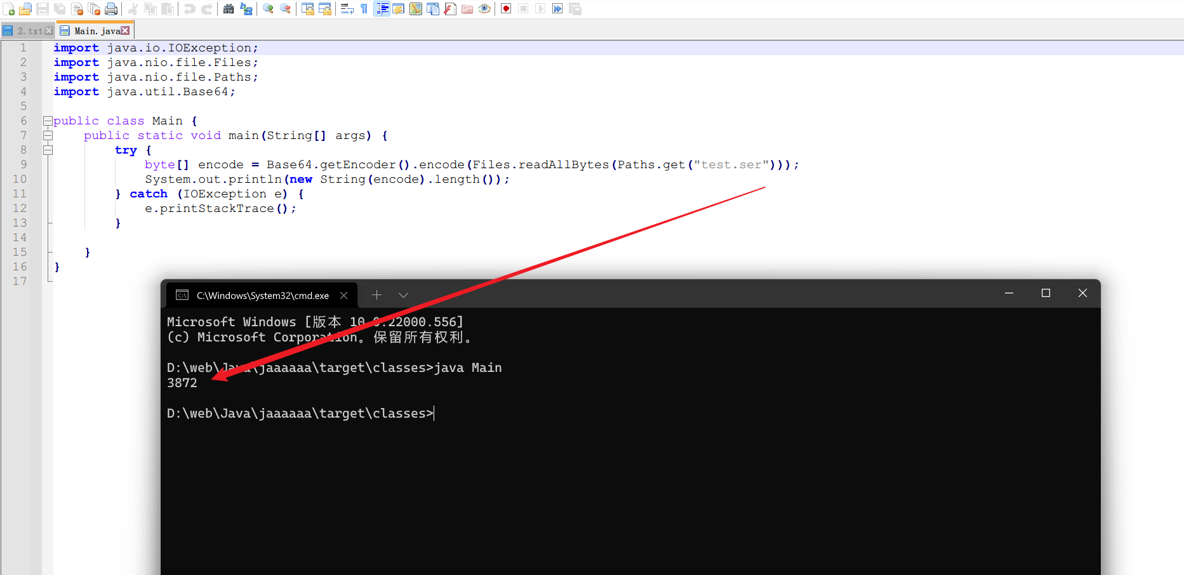Collapse the fold at the main method line
This screenshot has height=575, width=1184.
48,135
